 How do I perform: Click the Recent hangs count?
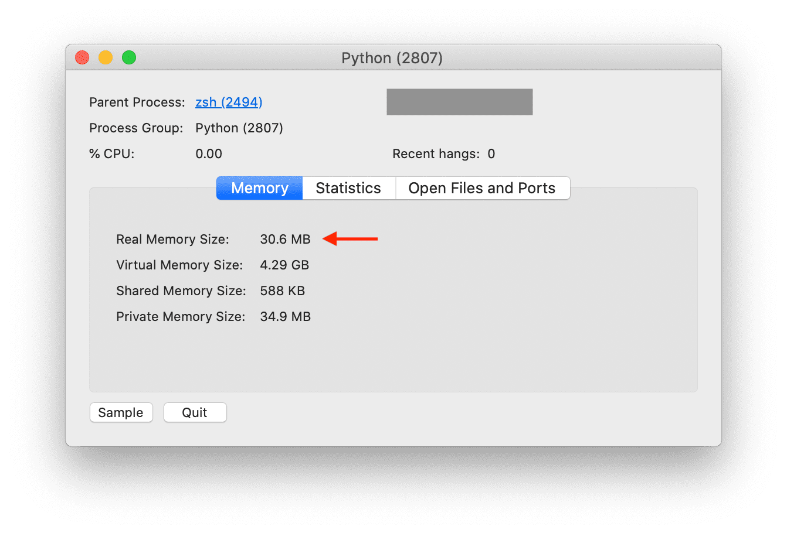click(x=491, y=154)
